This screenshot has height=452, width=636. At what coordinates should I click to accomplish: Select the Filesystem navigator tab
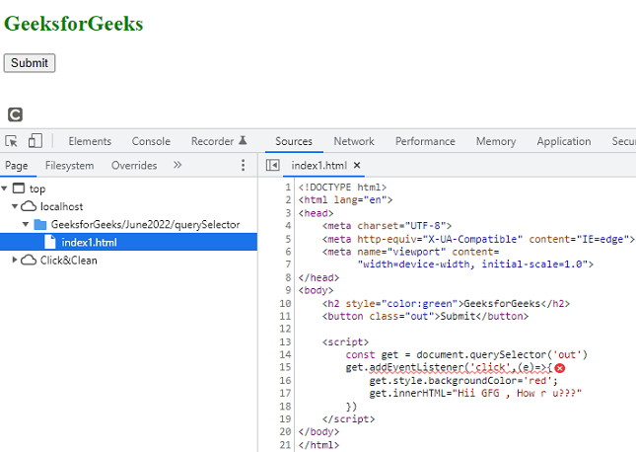69,165
